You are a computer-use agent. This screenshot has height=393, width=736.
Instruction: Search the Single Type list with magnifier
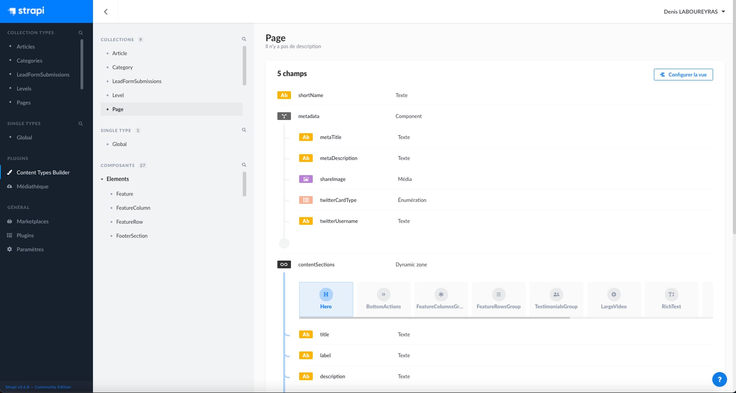coord(244,130)
